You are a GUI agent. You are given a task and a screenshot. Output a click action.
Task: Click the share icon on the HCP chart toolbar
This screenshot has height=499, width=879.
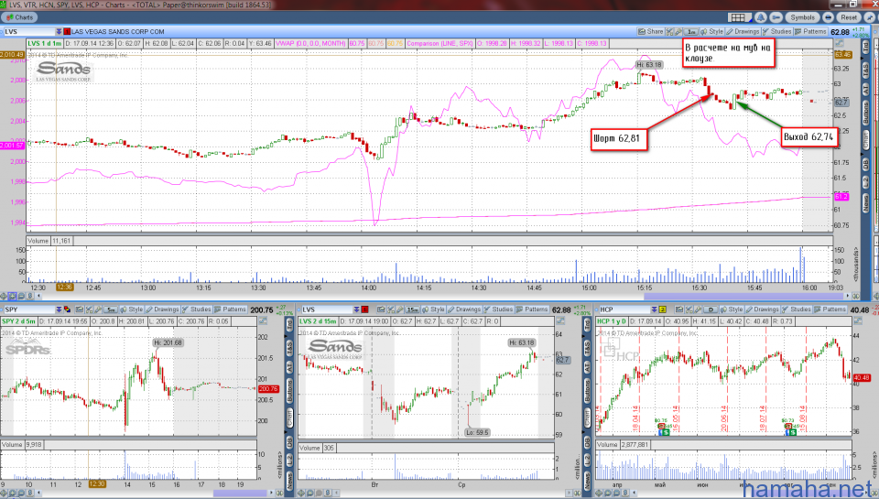[678, 309]
